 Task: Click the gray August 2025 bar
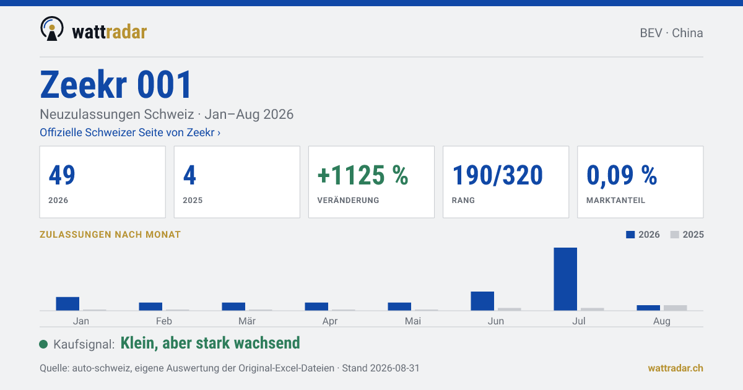[x=676, y=308]
